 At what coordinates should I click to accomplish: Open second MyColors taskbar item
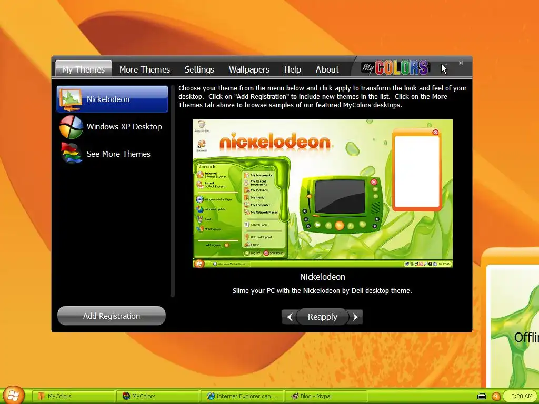158,396
